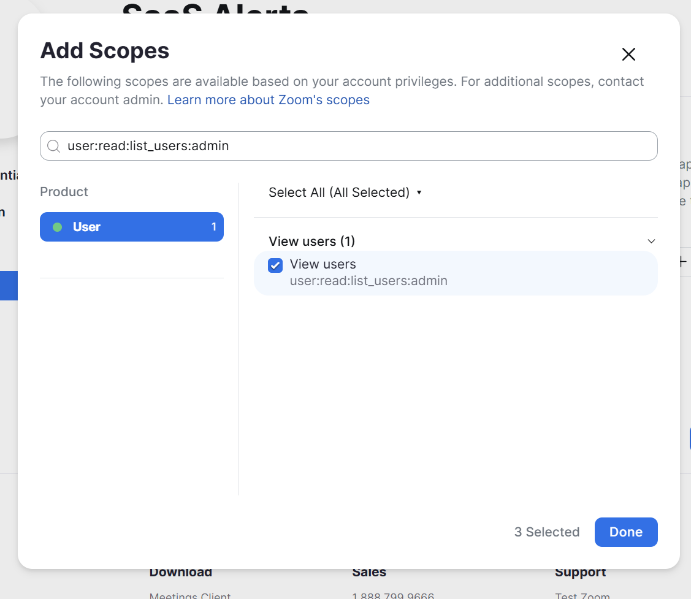Click the View users scope label
Viewport: 691px width, 599px height.
point(323,264)
